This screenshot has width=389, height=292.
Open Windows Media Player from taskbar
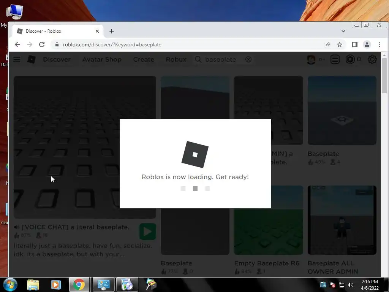[56, 284]
